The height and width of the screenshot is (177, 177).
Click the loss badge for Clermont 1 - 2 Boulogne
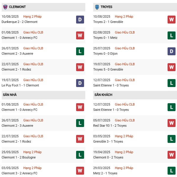coord(80,155)
